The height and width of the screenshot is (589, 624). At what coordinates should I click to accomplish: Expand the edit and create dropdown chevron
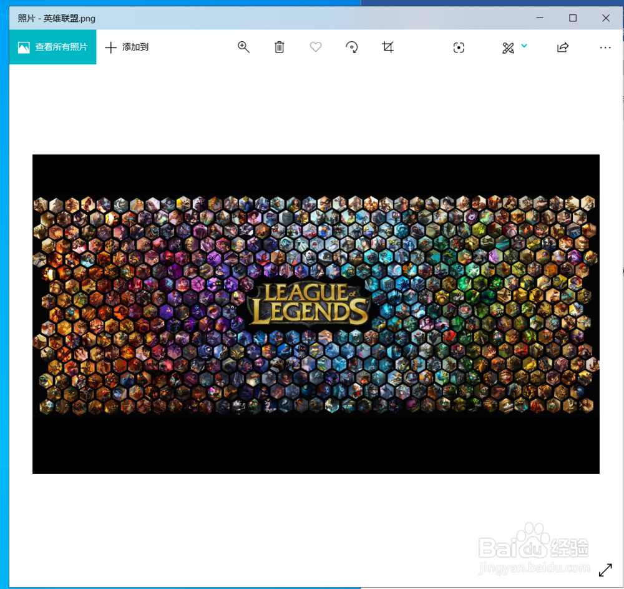[x=524, y=46]
